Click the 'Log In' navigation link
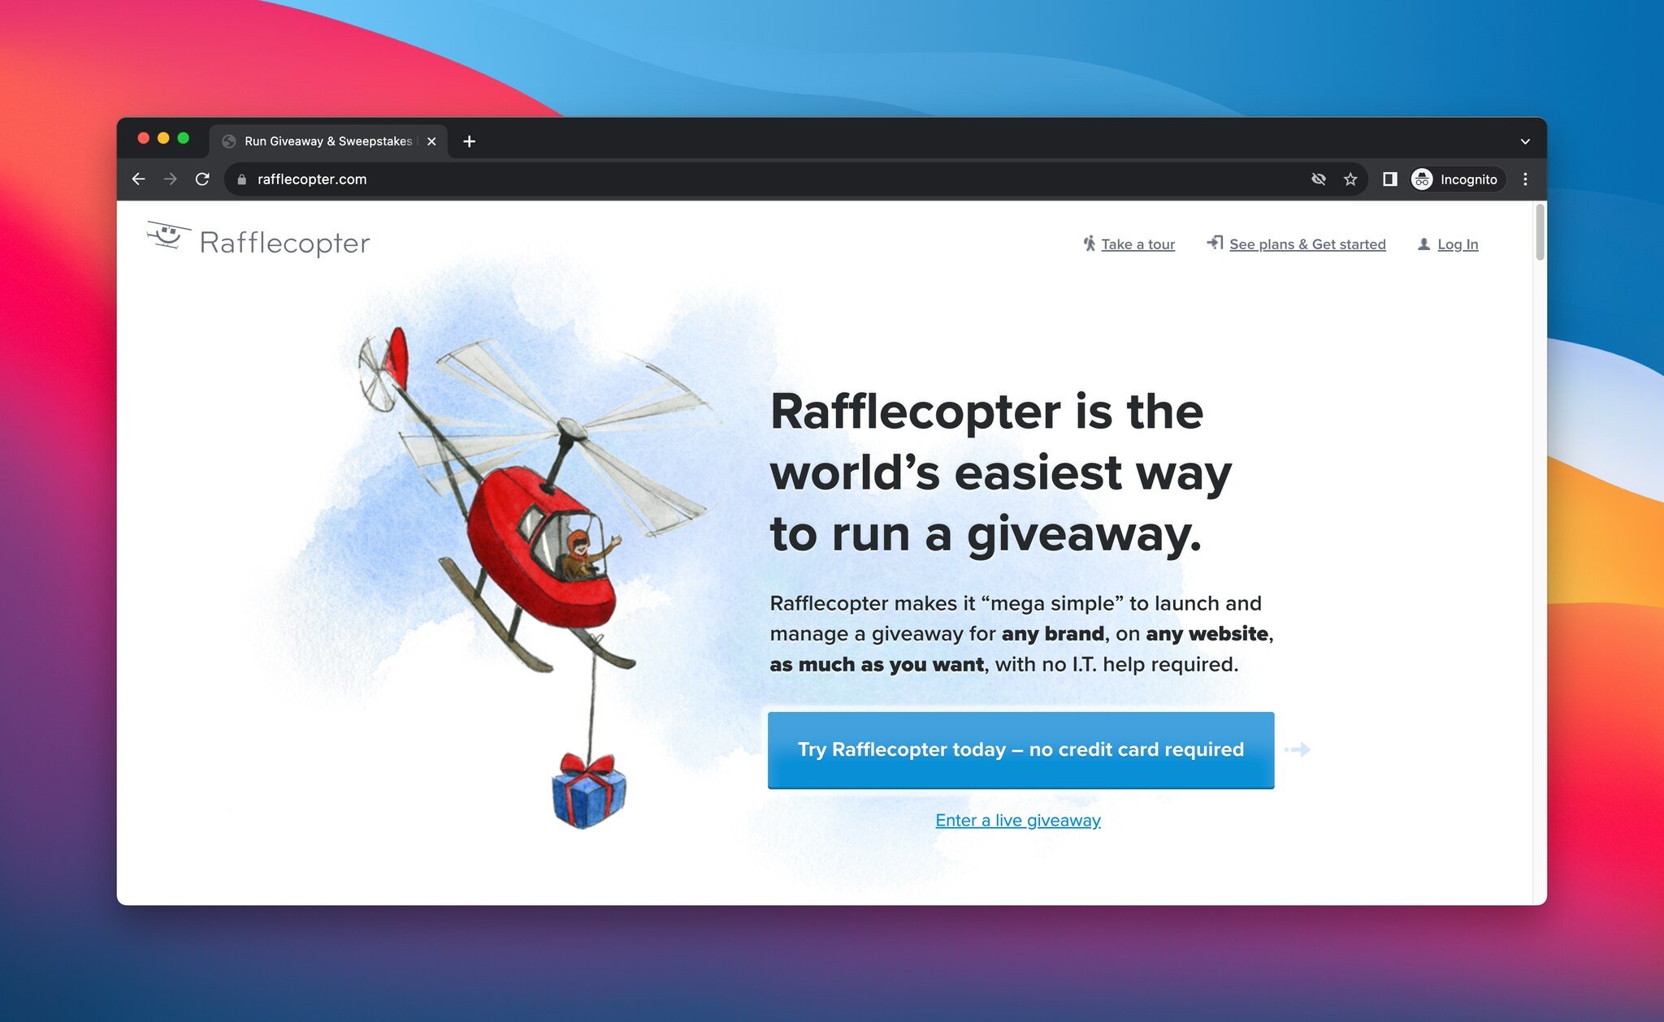 point(1456,244)
